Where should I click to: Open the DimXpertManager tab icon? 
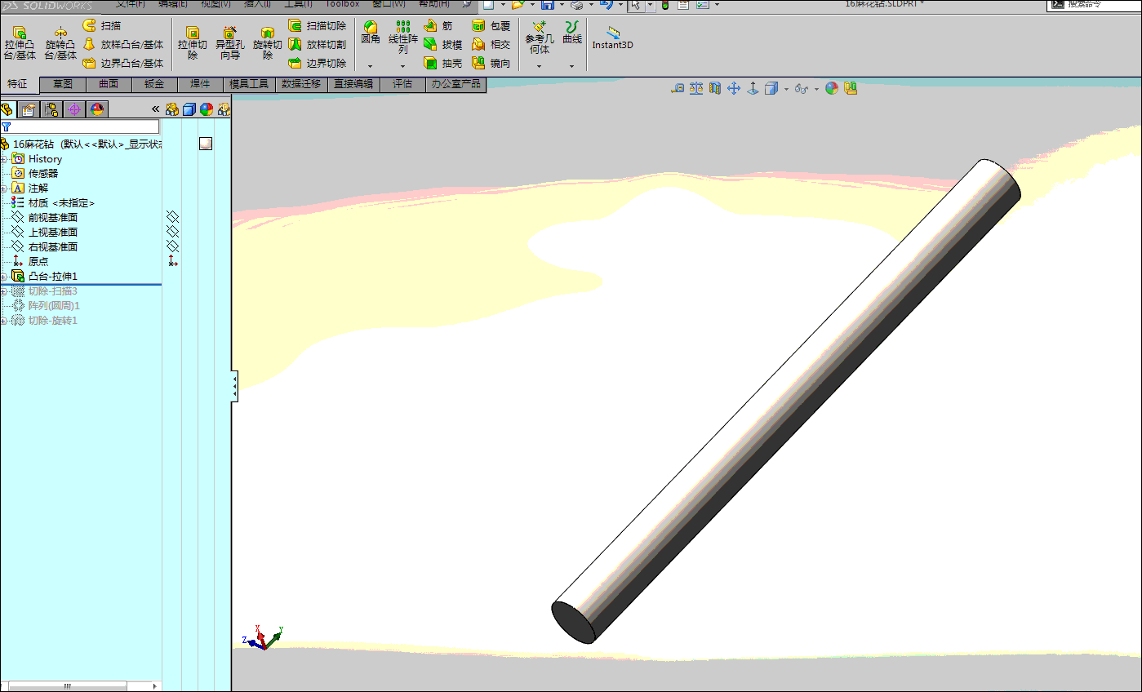coord(74,109)
